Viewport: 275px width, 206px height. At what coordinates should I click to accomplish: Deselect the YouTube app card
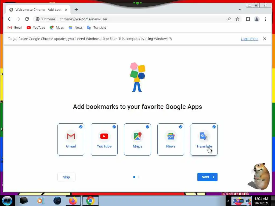pos(104,139)
